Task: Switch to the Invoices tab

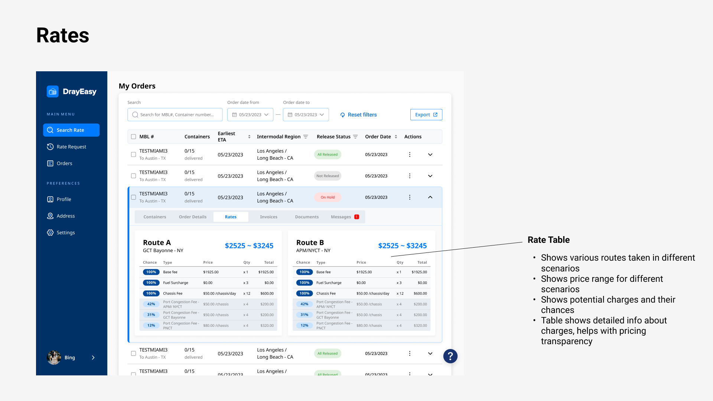Action: pos(268,217)
